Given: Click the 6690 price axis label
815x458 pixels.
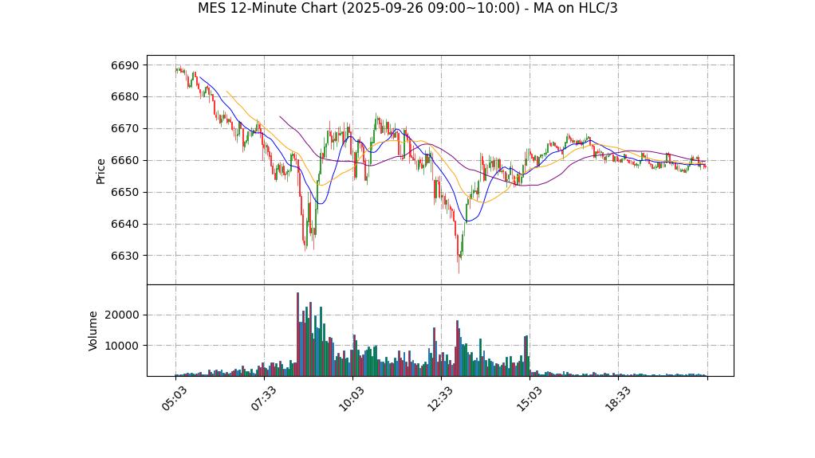Looking at the screenshot, I should pos(125,65).
